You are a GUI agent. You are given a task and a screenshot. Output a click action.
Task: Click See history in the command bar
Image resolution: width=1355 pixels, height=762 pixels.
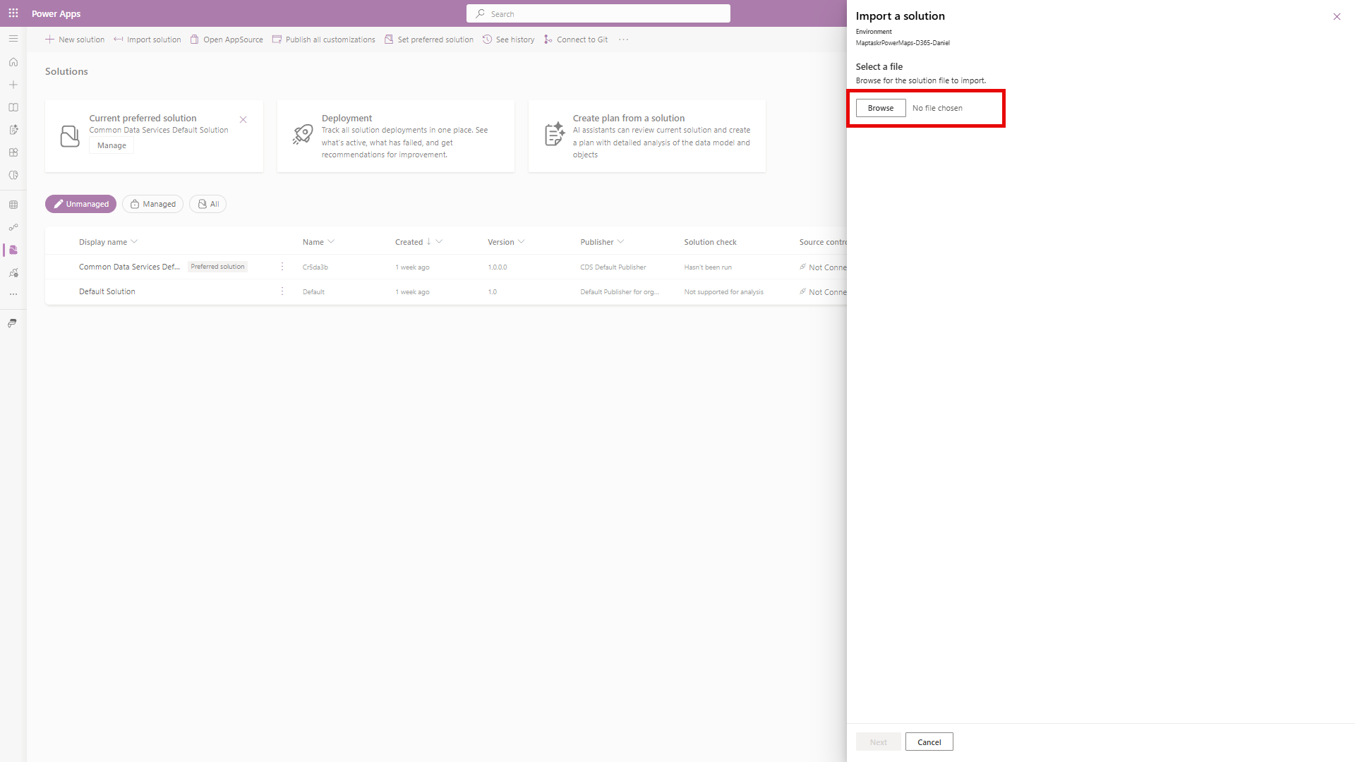click(508, 40)
